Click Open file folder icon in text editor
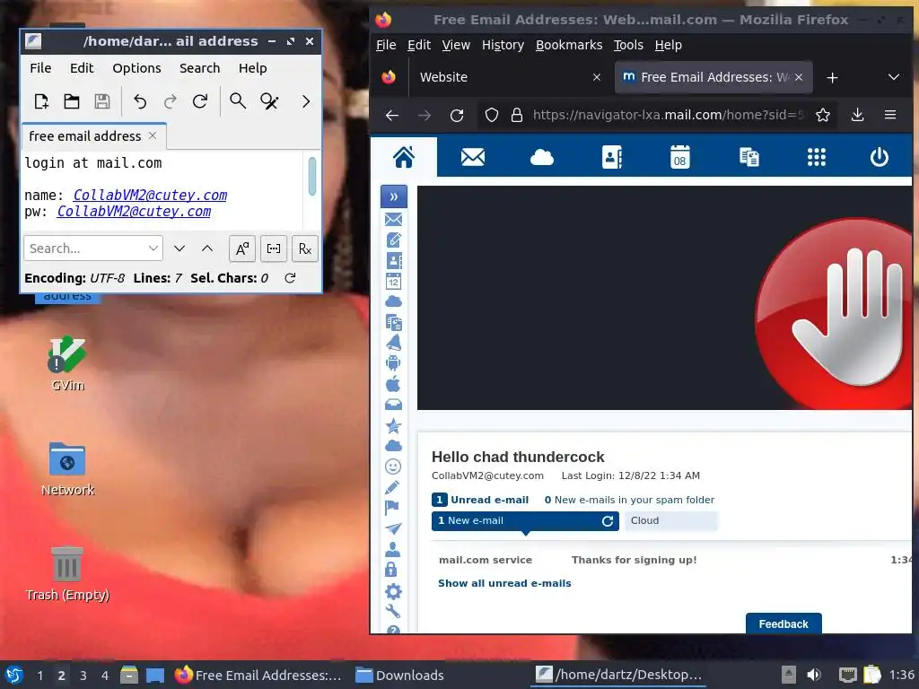919x689 pixels. [x=72, y=101]
